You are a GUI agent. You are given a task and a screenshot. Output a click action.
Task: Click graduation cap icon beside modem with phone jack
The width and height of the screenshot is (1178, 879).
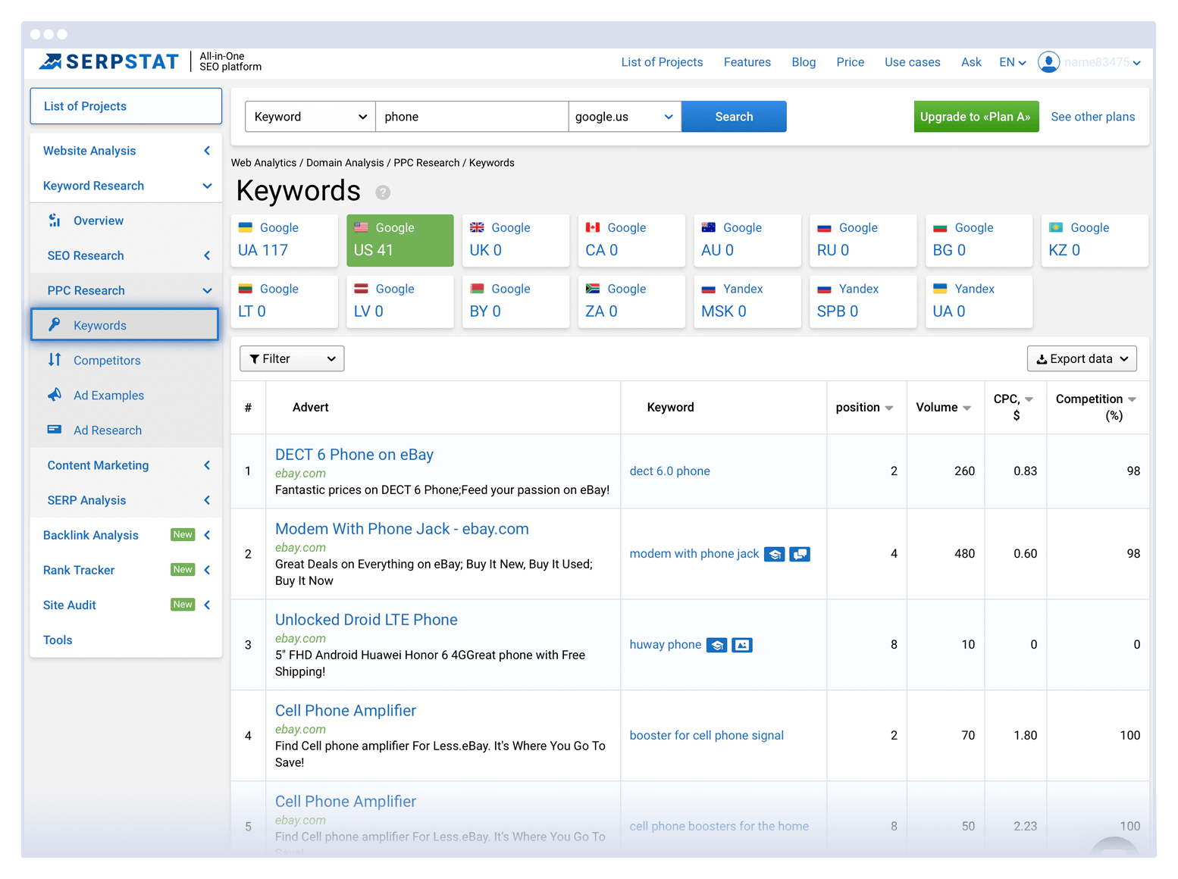point(774,554)
